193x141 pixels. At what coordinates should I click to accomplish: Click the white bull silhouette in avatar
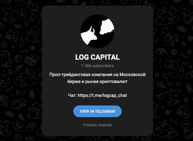89,36
